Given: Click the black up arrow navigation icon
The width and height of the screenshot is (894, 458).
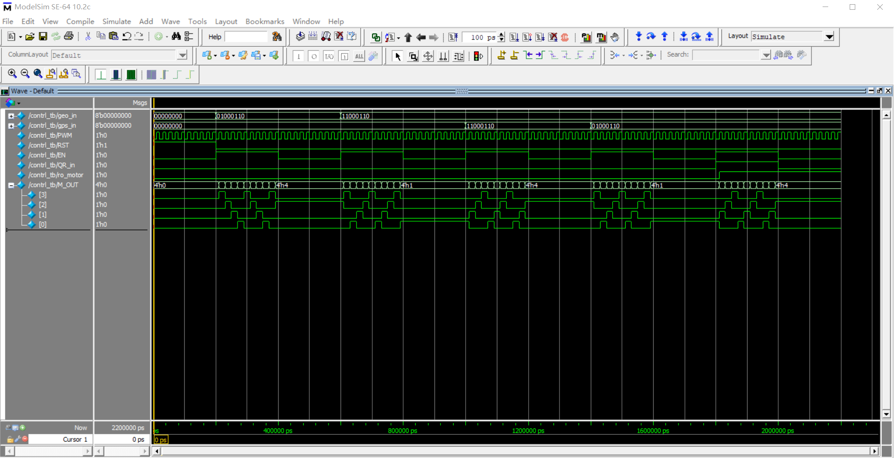Looking at the screenshot, I should (408, 37).
